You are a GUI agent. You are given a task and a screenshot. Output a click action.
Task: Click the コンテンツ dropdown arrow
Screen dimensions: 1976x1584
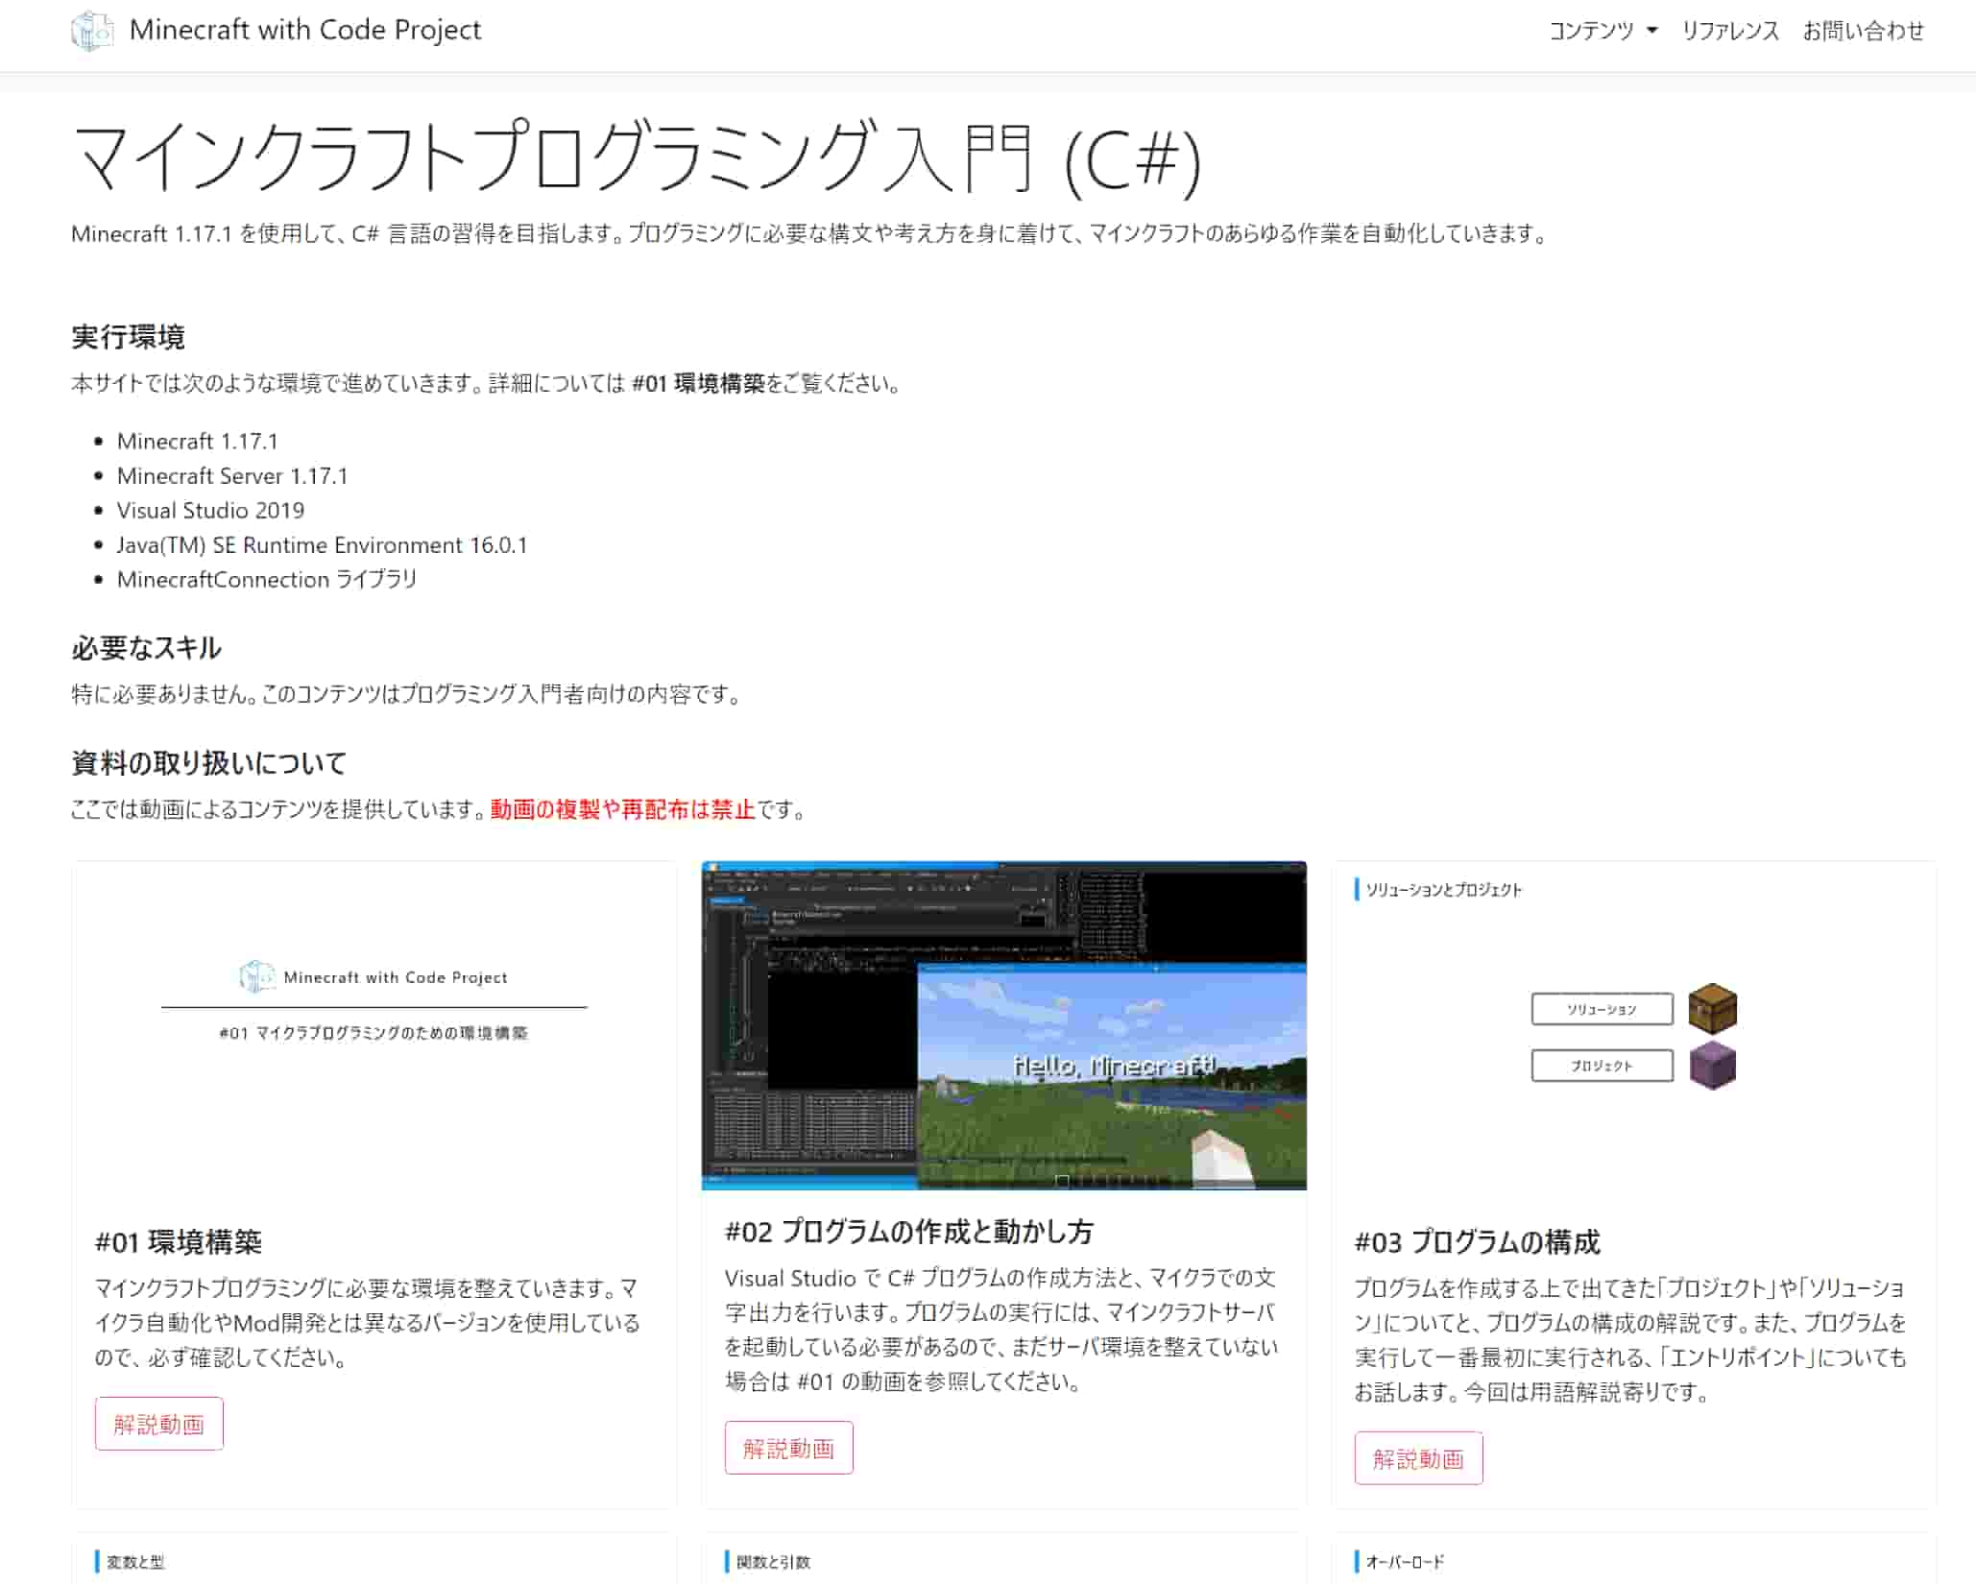(1652, 31)
